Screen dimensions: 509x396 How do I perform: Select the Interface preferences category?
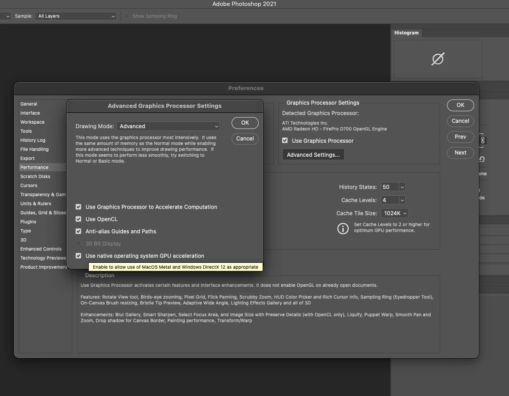pyautogui.click(x=30, y=113)
